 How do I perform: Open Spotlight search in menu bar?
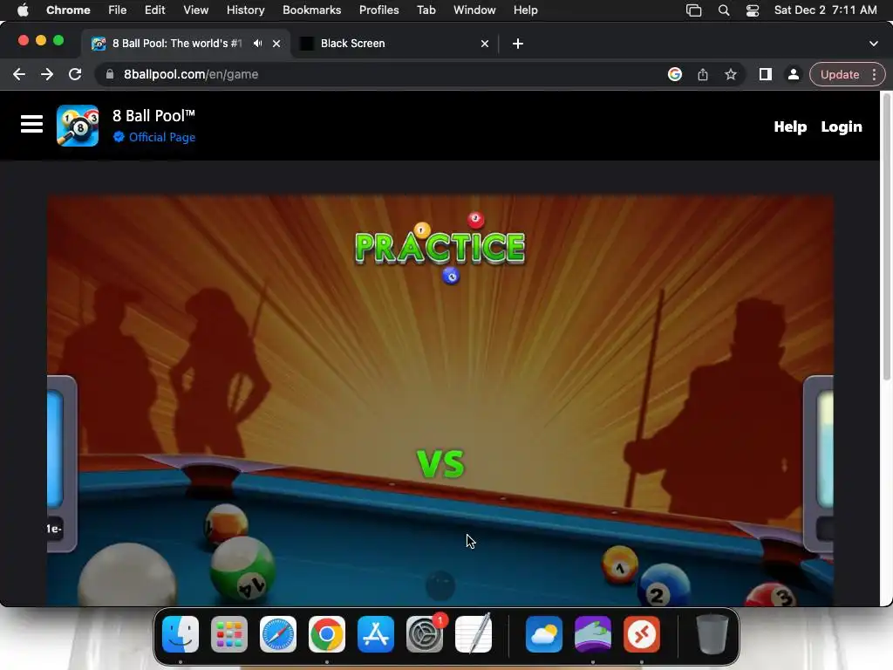coord(723,10)
